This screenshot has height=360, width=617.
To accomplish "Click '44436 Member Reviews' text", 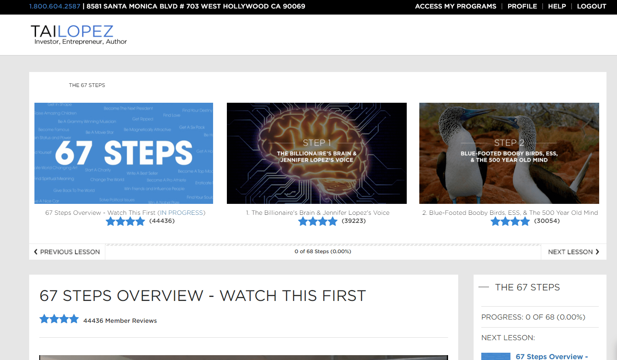I will (x=120, y=321).
